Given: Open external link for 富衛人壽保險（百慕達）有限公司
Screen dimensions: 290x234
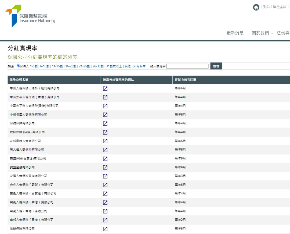Looking at the screenshot, I should 105,194.
